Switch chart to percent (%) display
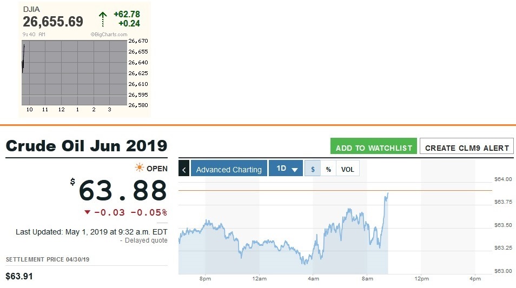Image resolution: width=516 pixels, height=288 pixels. point(328,169)
